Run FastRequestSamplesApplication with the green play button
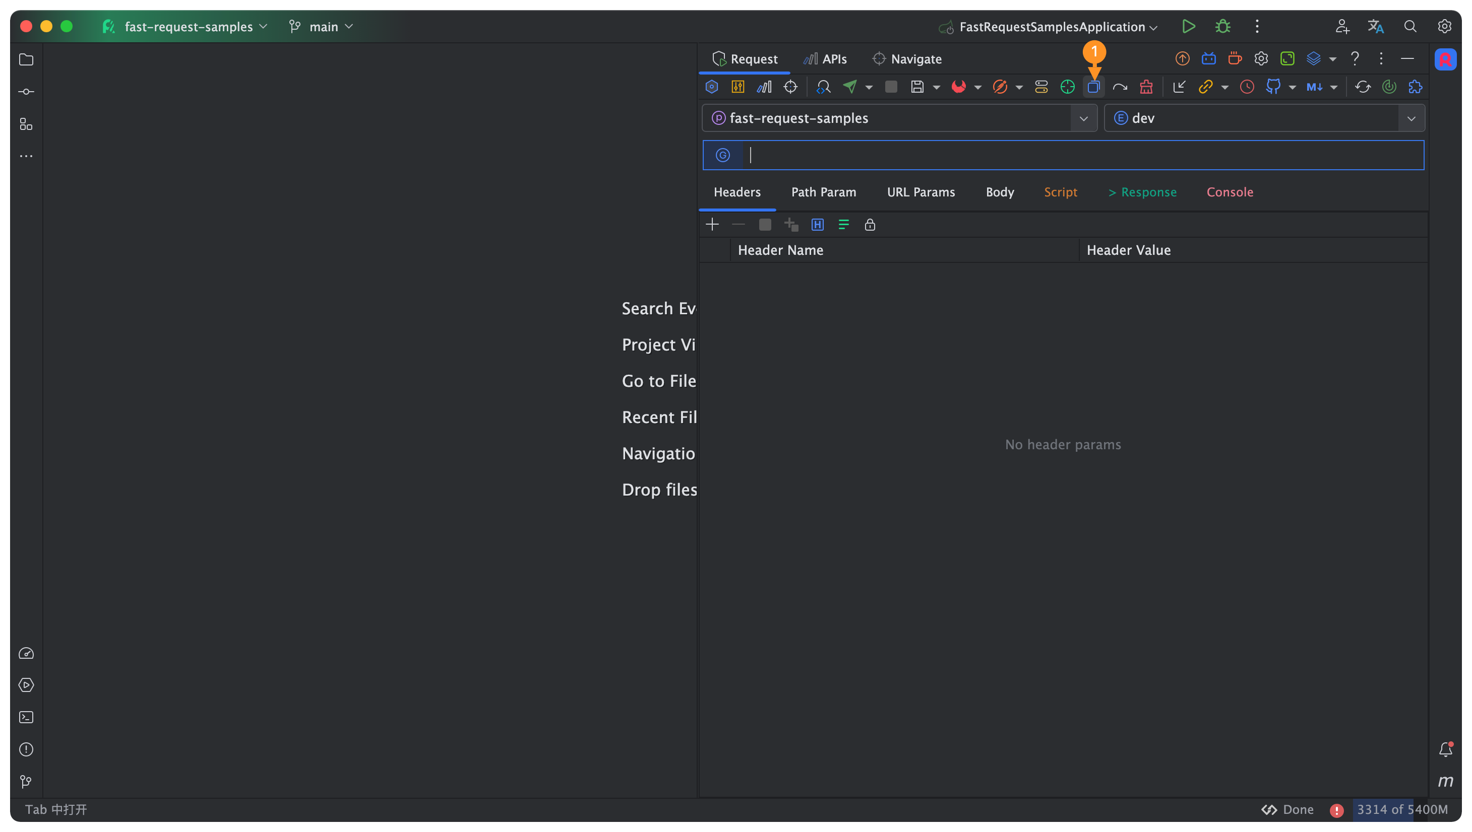The height and width of the screenshot is (832, 1472). click(1188, 26)
